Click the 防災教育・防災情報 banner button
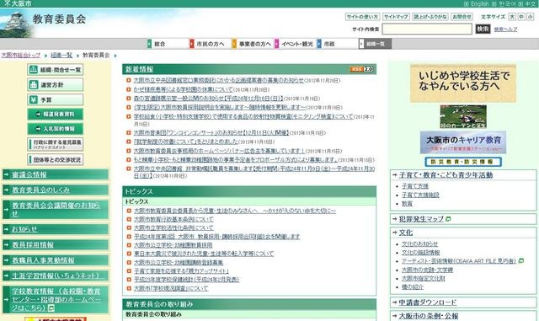This screenshot has width=539, height=321. tap(463, 162)
